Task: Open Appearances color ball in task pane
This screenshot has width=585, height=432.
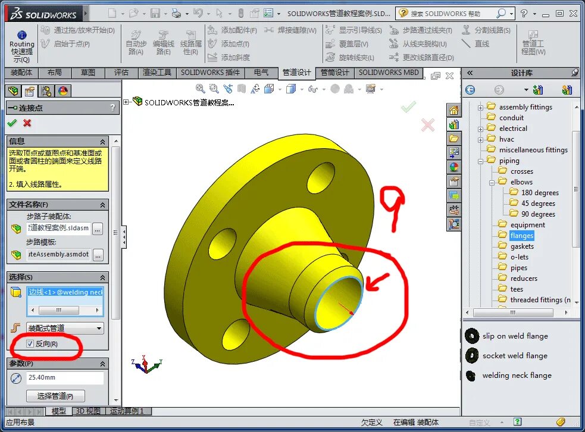Action: tap(453, 167)
